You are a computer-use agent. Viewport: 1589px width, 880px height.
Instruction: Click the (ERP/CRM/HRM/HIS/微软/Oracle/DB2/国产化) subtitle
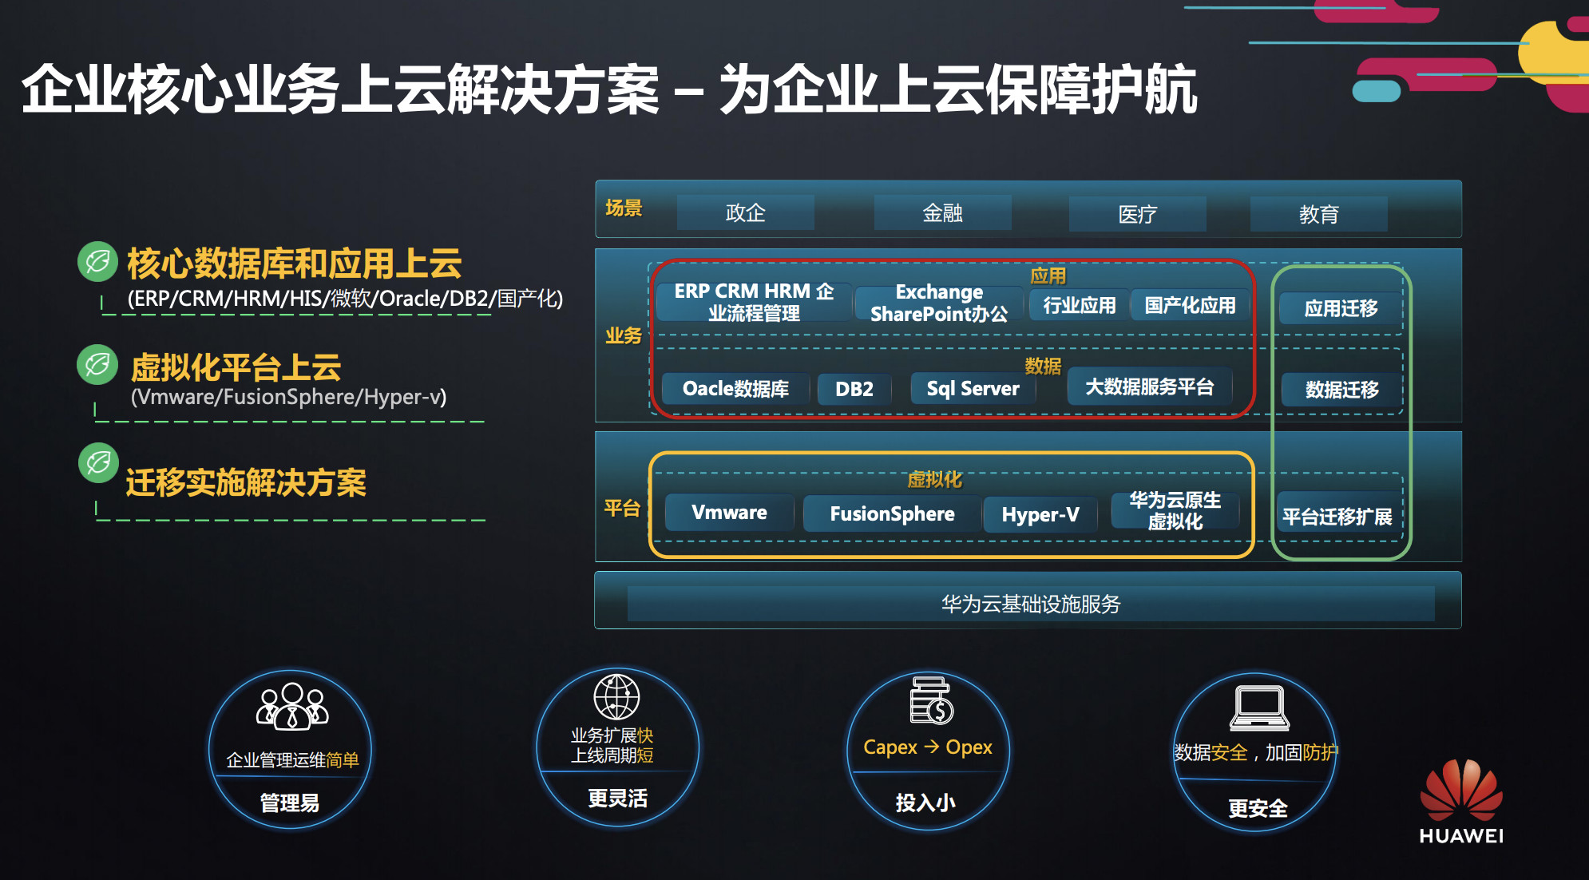point(345,299)
